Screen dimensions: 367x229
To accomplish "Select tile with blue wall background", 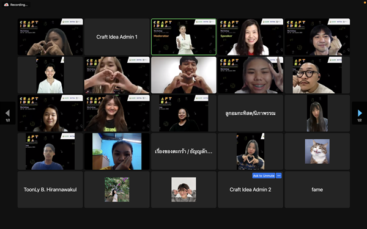I will pyautogui.click(x=117, y=151).
